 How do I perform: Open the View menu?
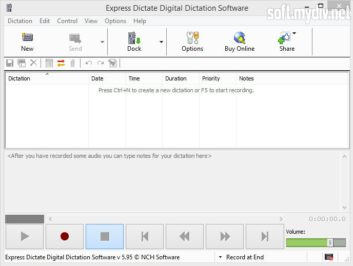pos(91,21)
